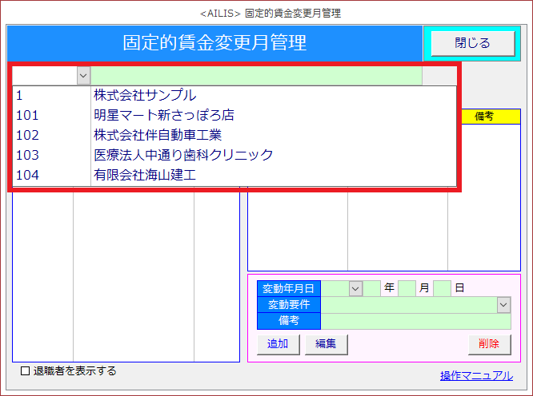The image size is (533, 396).
Task: Click the 年 year input field
Action: (372, 288)
